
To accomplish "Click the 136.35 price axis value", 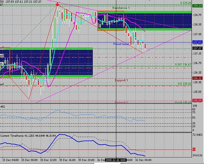I will (197, 73).
